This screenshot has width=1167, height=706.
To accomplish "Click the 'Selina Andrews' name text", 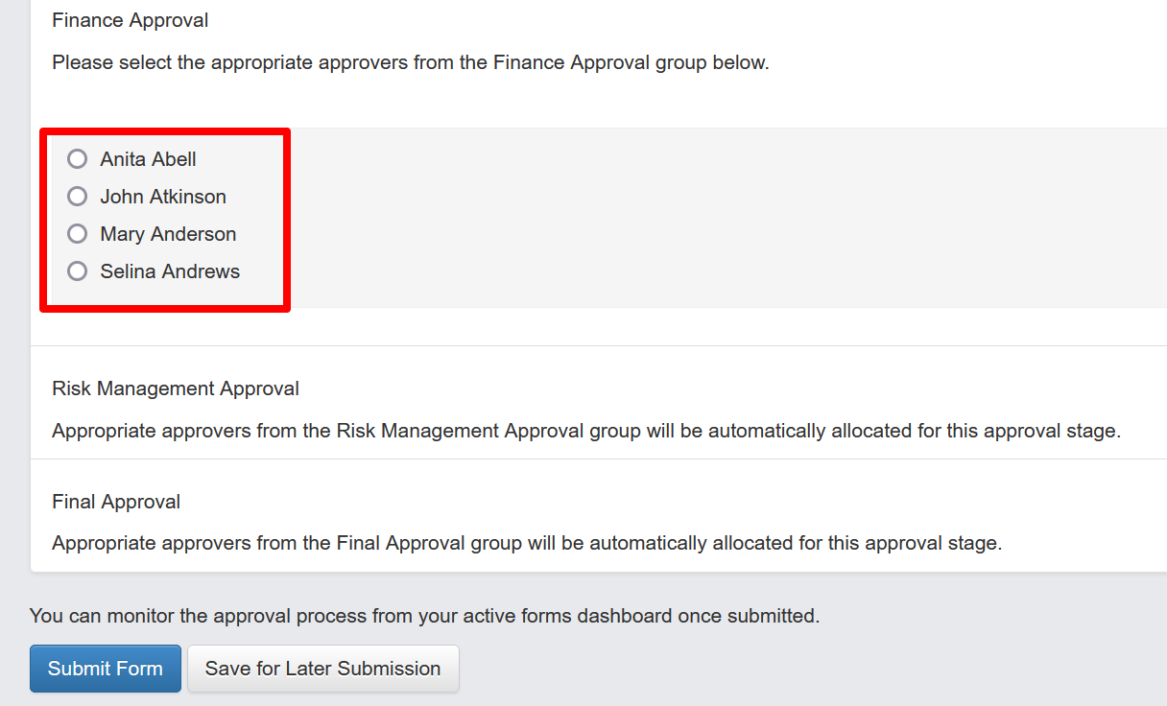I will coord(170,271).
